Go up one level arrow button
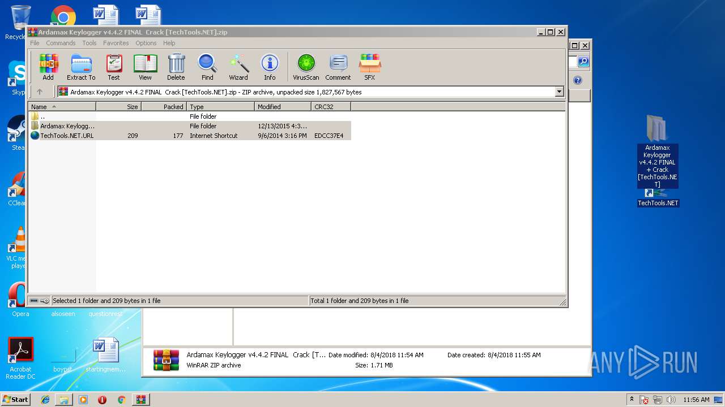Viewport: 725px width, 407px height. coord(40,92)
